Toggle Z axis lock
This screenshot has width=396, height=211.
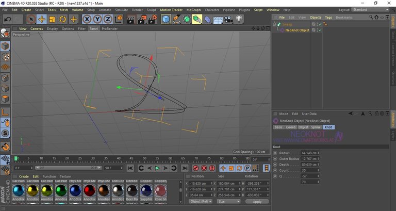click(x=108, y=19)
